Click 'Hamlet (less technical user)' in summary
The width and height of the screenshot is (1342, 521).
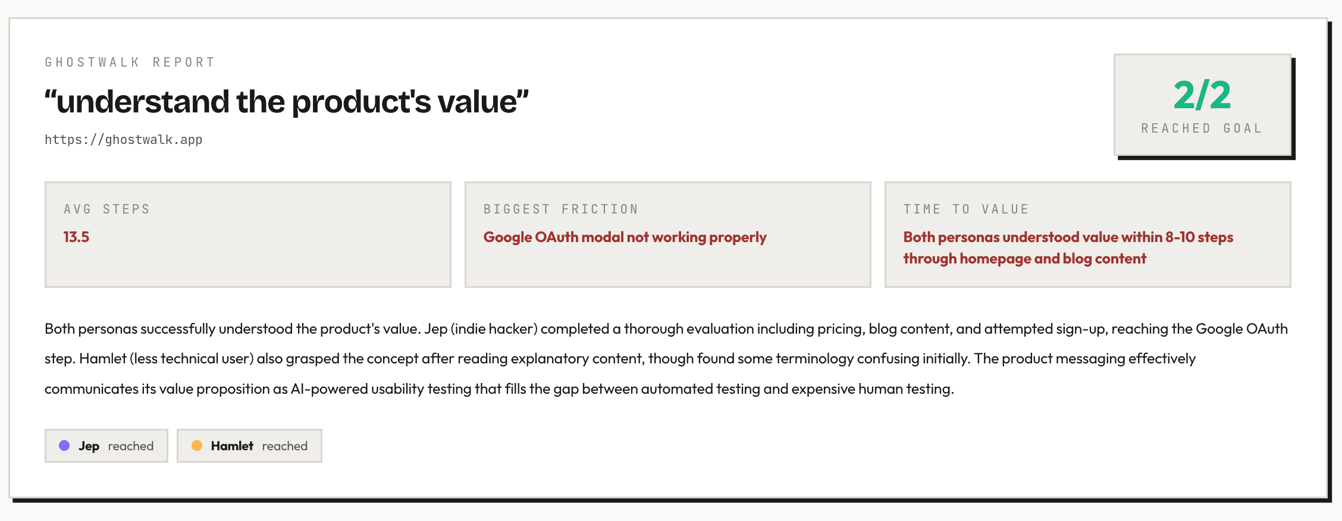[x=167, y=359]
